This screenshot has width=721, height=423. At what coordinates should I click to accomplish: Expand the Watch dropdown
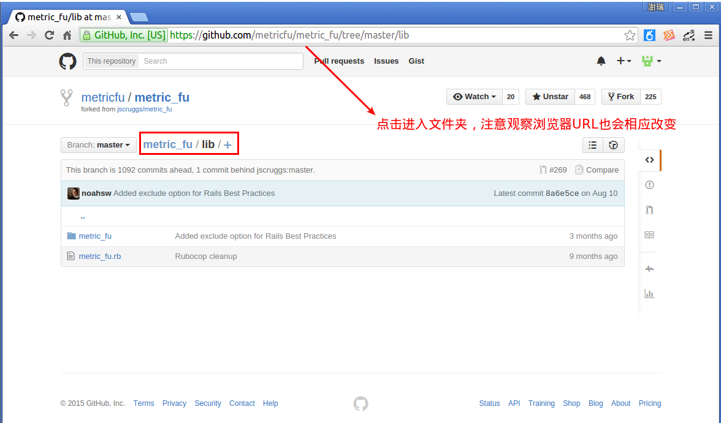tap(474, 96)
